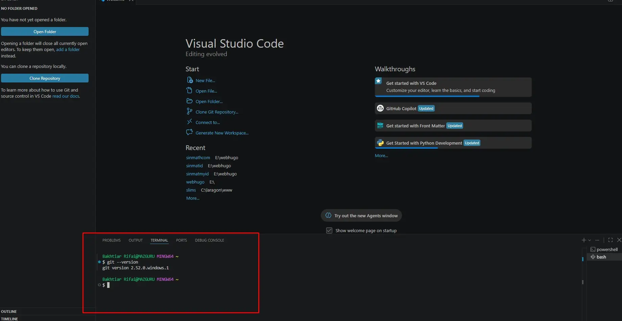Click the plus icon to create new terminal
Screen dimensions: 622x321
click(x=584, y=240)
